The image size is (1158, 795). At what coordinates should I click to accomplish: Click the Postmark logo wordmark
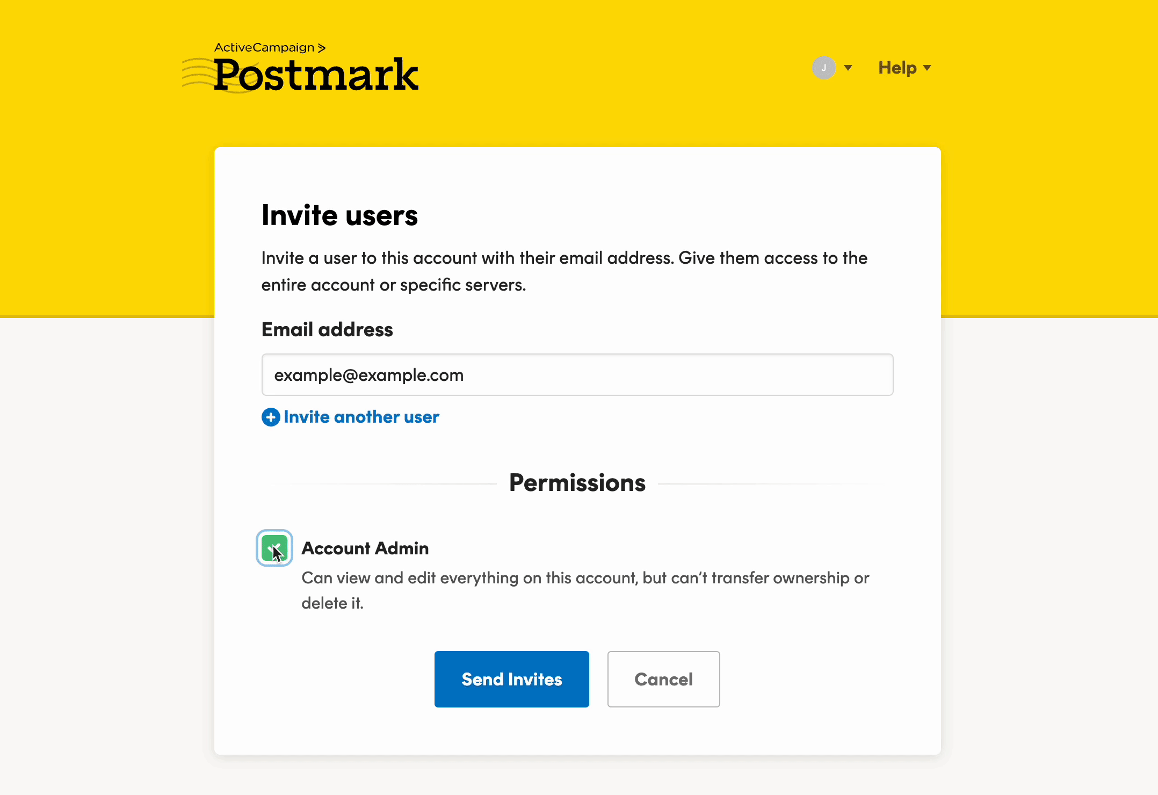[316, 75]
